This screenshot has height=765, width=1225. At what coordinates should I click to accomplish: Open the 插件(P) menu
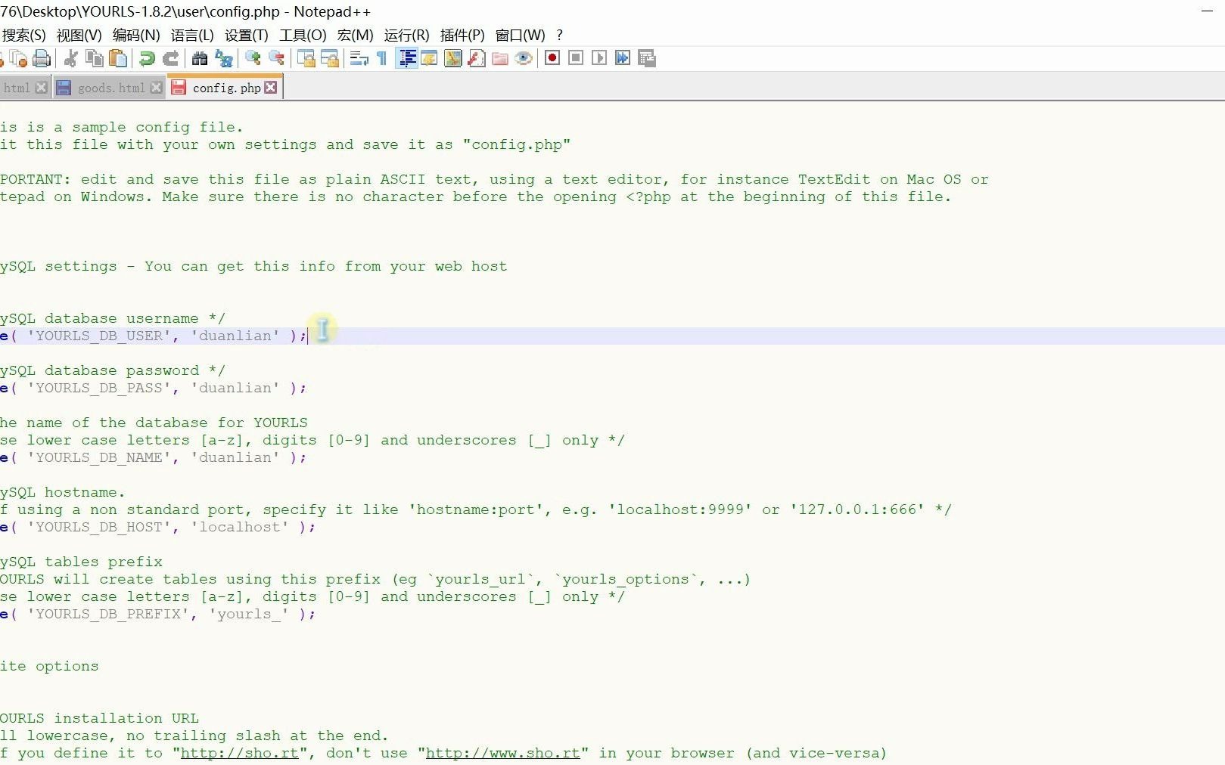click(462, 36)
